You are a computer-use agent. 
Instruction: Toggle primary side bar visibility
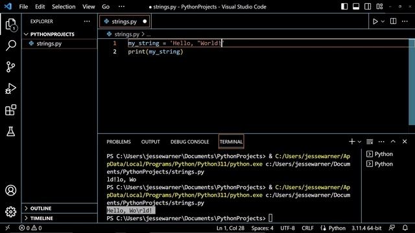click(x=344, y=6)
